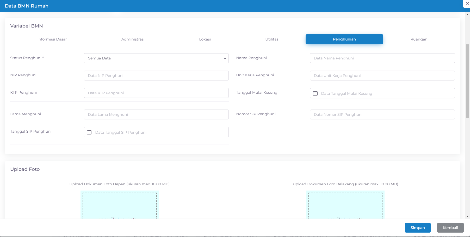Select the Lokasi tab
This screenshot has height=237, width=470.
point(205,39)
